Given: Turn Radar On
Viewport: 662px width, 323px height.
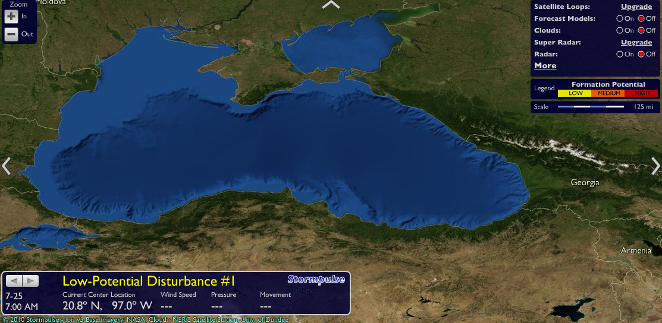Looking at the screenshot, I should [620, 54].
